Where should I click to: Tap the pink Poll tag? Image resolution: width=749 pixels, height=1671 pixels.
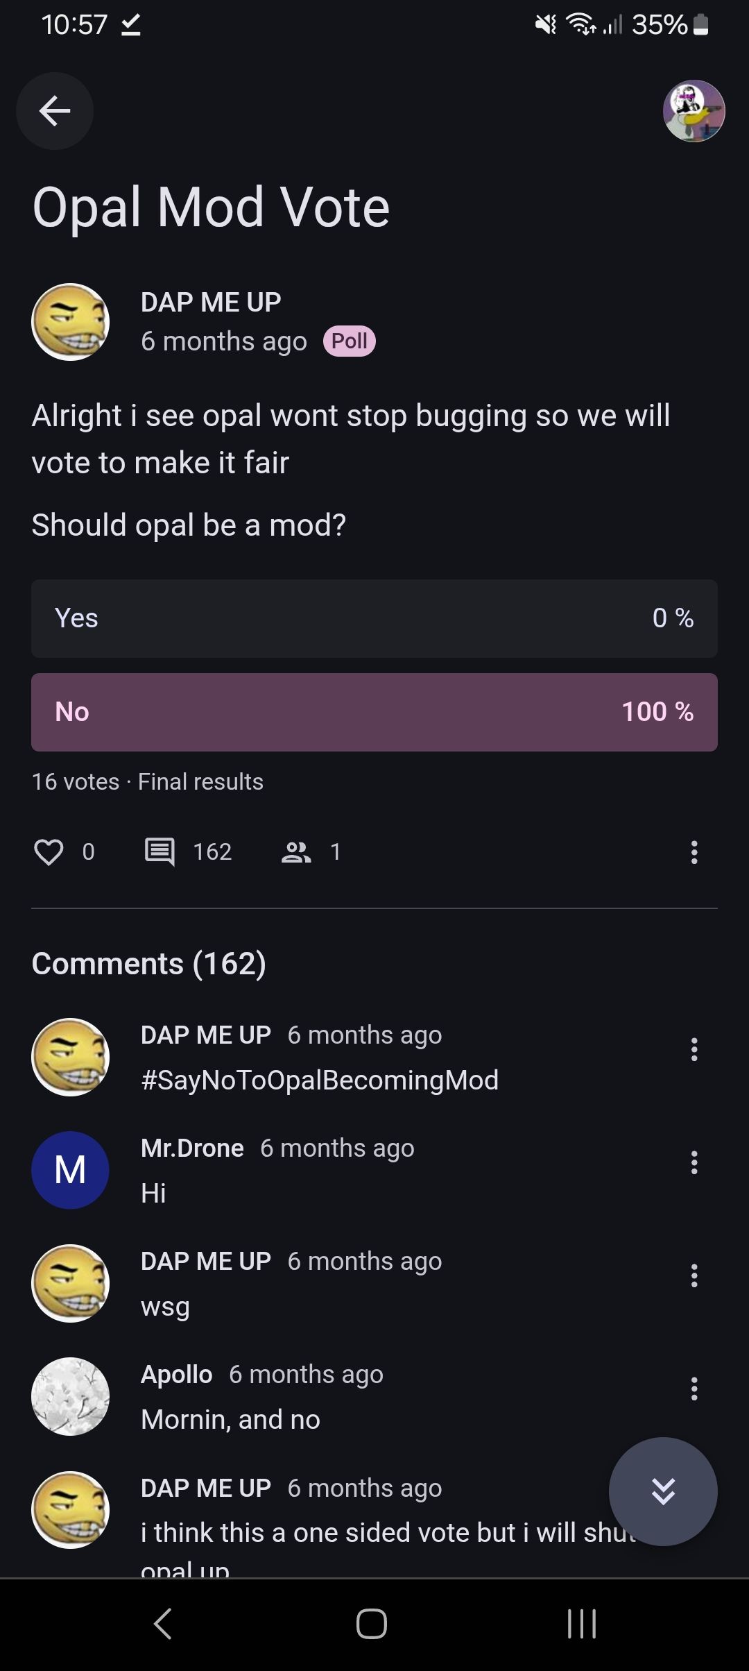click(x=350, y=341)
